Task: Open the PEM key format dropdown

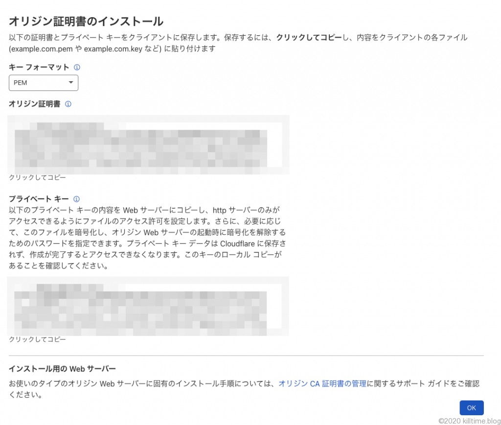Action: tap(44, 83)
